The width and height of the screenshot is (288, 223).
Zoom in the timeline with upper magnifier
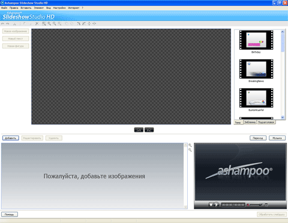(x=190, y=145)
